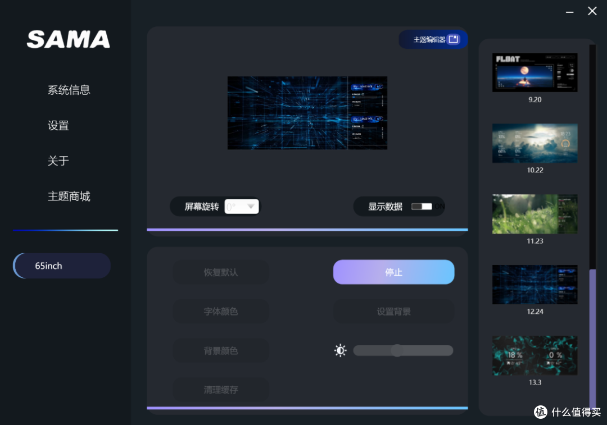Click the 设置背景 button
Viewport: 607px width, 425px height.
point(393,311)
